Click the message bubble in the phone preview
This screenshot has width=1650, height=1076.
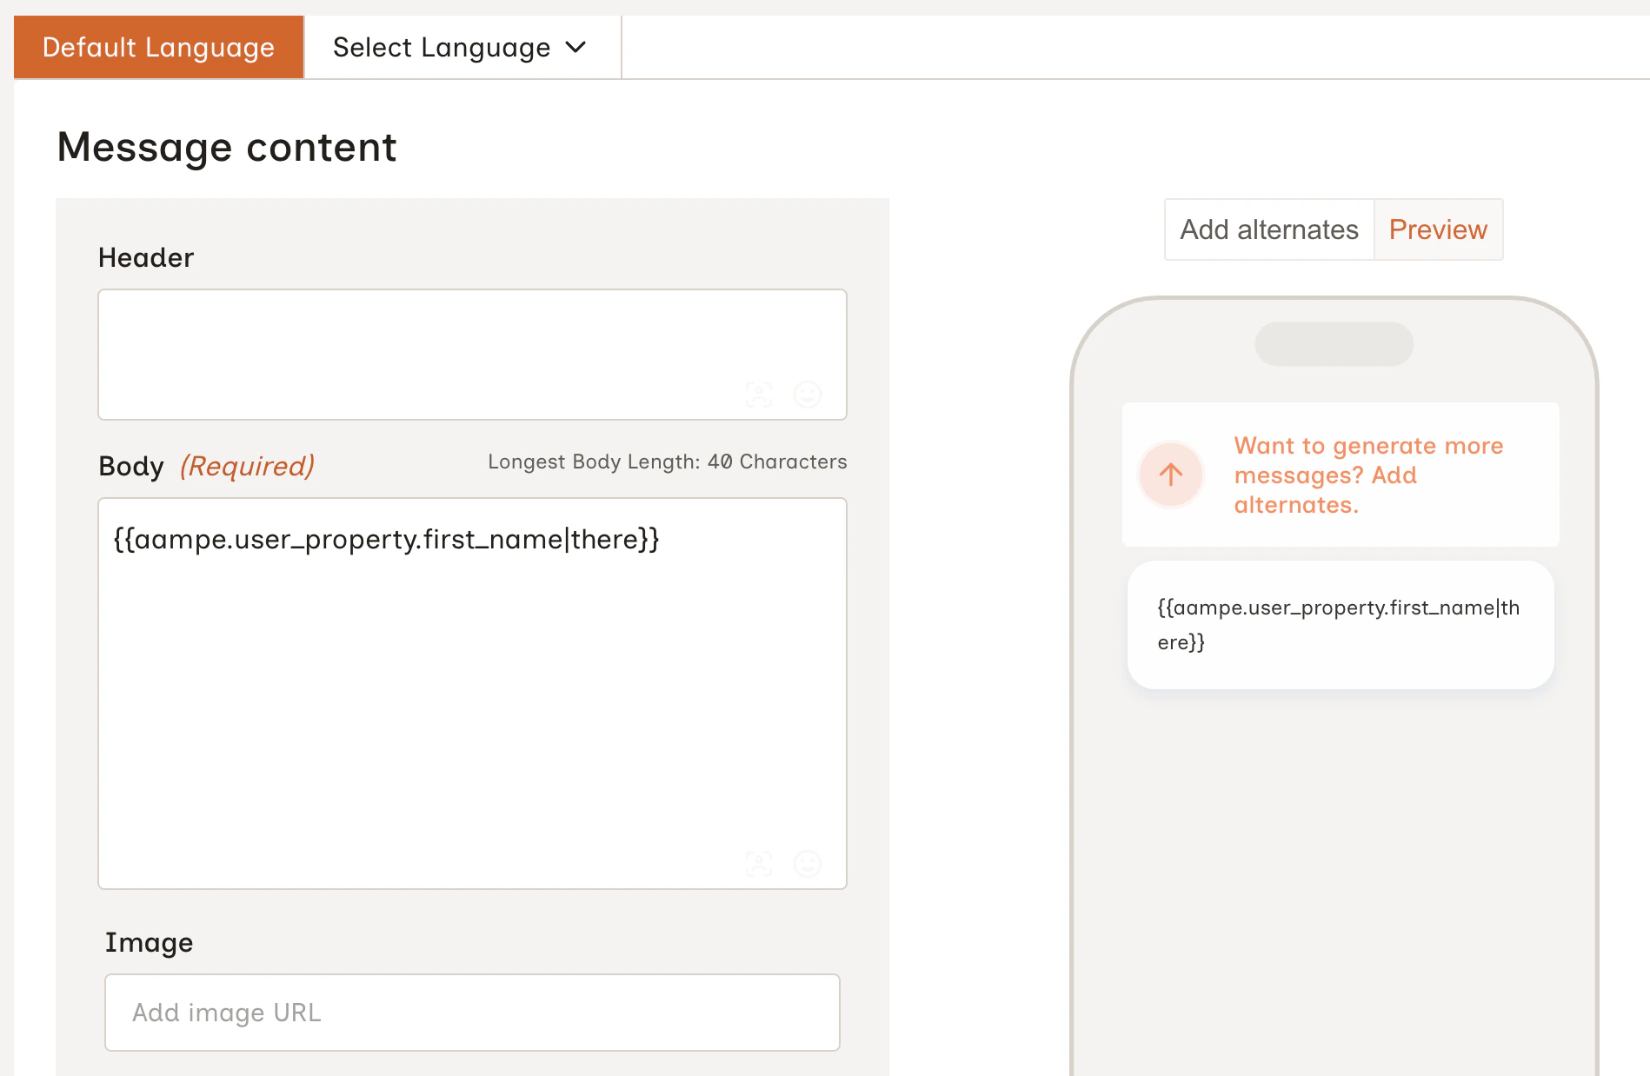(x=1340, y=624)
